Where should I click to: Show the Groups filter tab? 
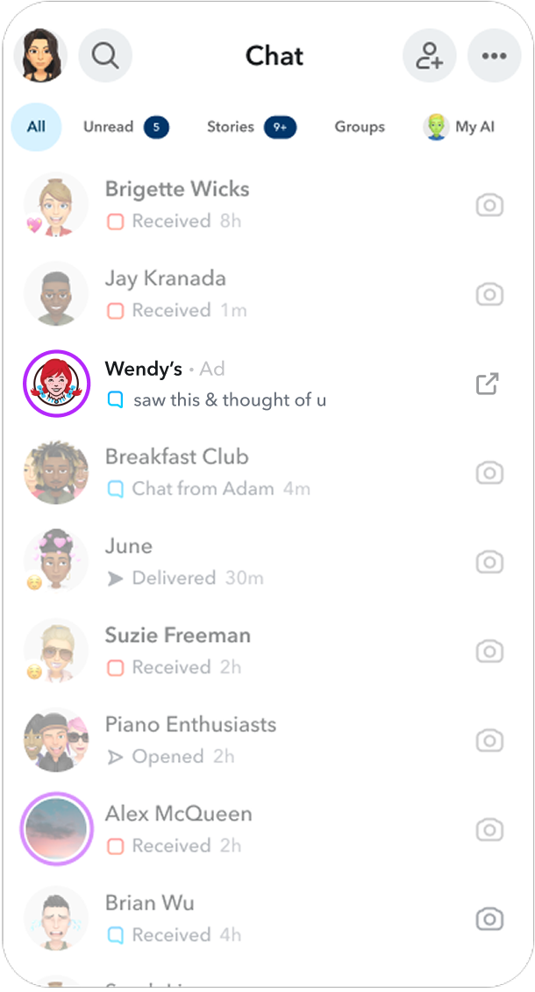[x=360, y=126]
